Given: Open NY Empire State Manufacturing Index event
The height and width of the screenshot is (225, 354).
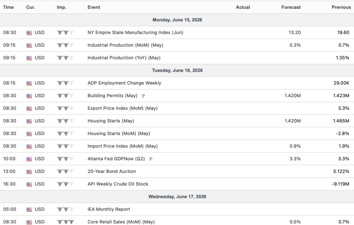Looking at the screenshot, I should tap(135, 32).
